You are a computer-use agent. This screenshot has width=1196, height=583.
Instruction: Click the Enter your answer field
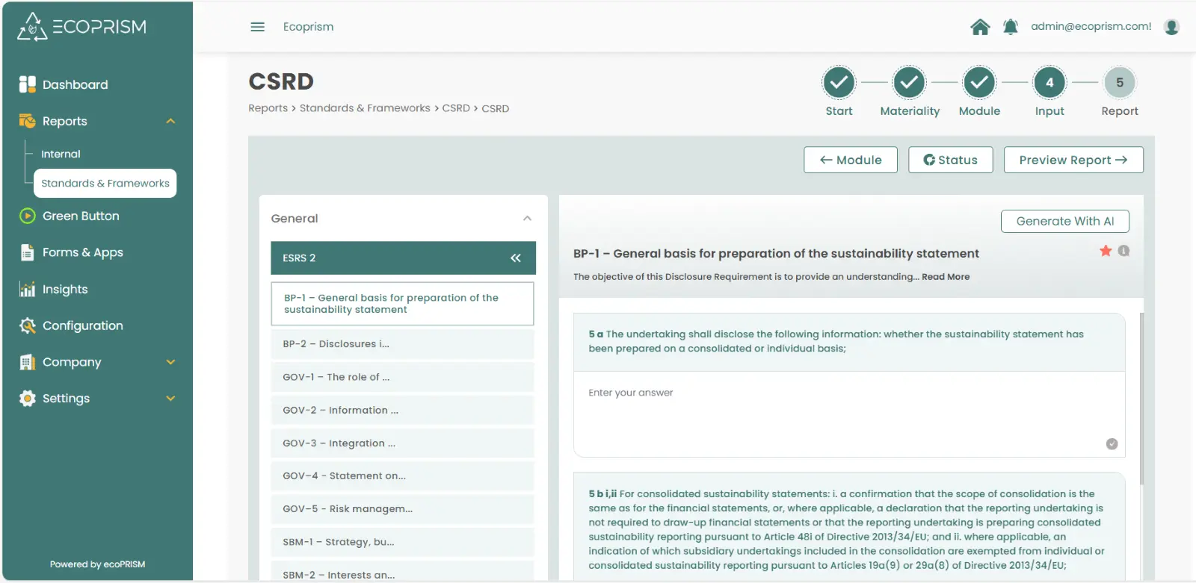coord(849,414)
